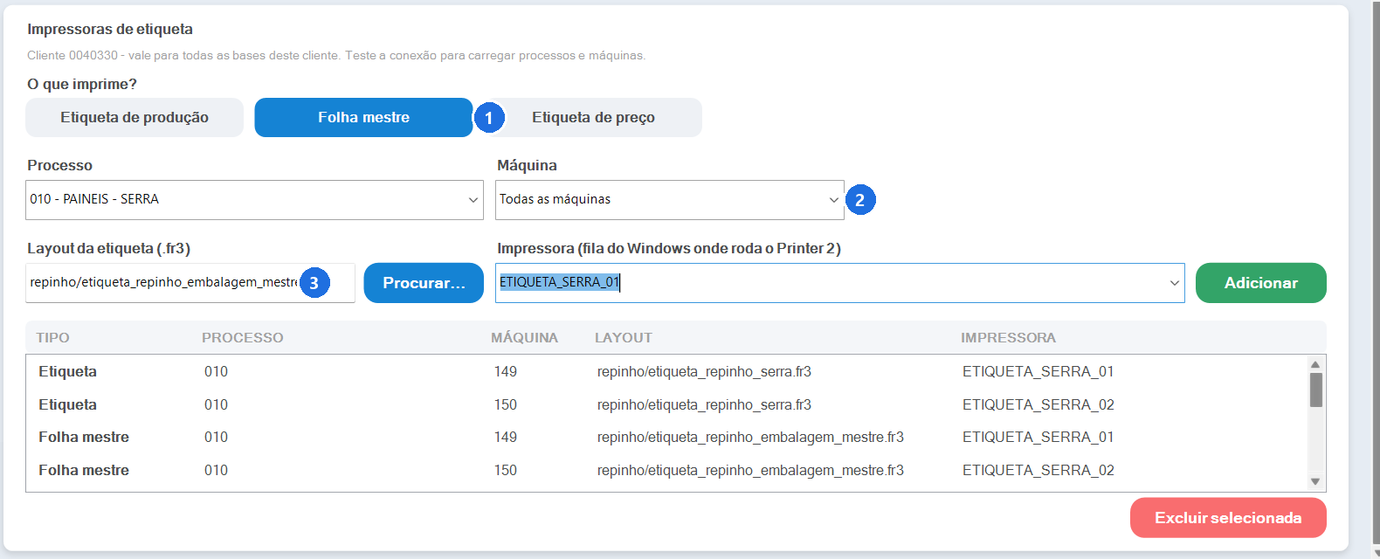Select the Etiqueta row for machine 150

click(666, 405)
